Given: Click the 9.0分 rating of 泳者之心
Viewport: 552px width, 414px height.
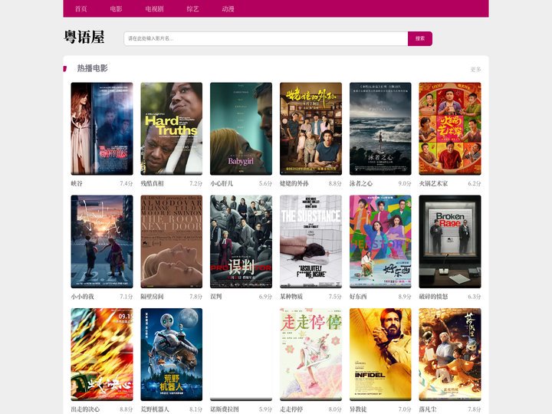Looking at the screenshot, I should coord(405,183).
